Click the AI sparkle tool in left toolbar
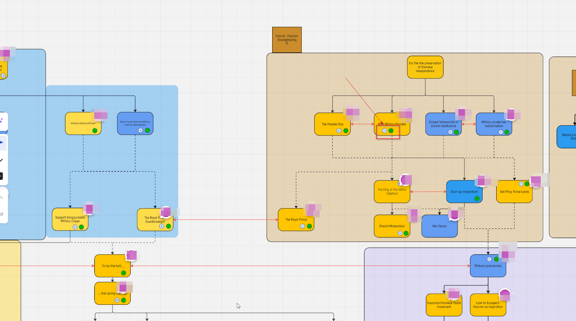 pyautogui.click(x=2, y=121)
